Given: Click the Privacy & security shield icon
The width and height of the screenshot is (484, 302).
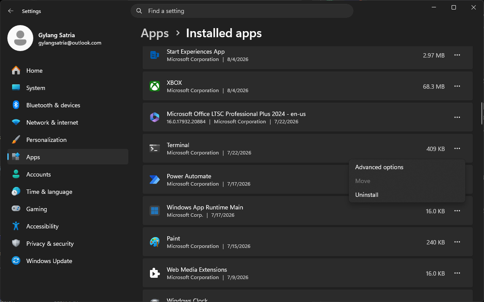Looking at the screenshot, I should [16, 244].
